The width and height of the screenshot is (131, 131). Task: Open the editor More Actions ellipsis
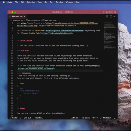[x=114, y=16]
